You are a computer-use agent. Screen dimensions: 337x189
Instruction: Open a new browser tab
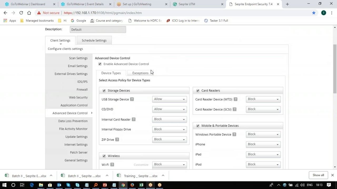click(x=287, y=4)
